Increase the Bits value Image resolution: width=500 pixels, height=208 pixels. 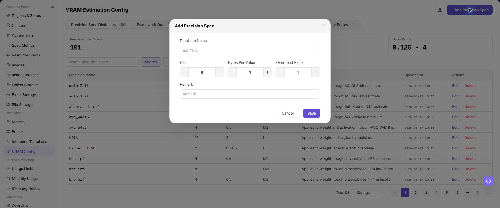(x=220, y=72)
